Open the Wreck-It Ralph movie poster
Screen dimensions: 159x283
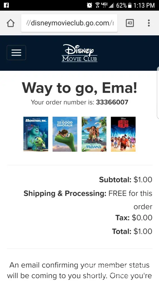pyautogui.click(x=123, y=134)
